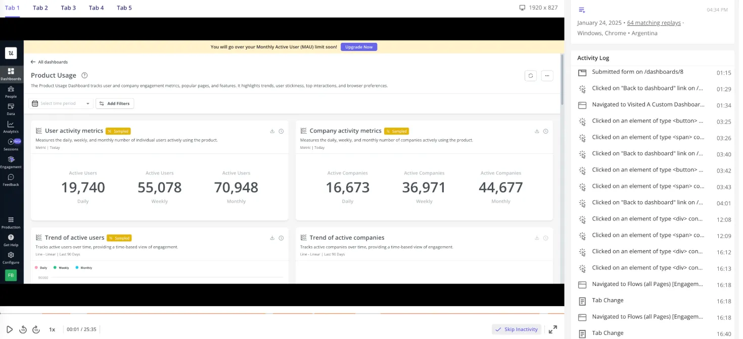Toggle the Weekly legend series
Viewport: 743px width, 339px height.
(61, 268)
